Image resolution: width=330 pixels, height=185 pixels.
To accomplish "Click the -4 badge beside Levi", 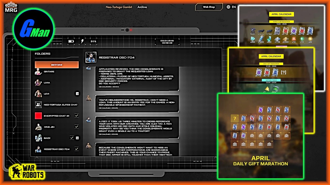I will 77,94.
